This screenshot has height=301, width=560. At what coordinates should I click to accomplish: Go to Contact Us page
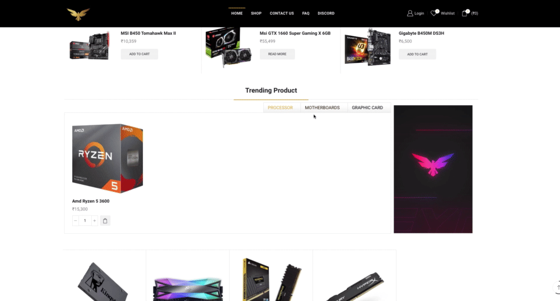(282, 13)
